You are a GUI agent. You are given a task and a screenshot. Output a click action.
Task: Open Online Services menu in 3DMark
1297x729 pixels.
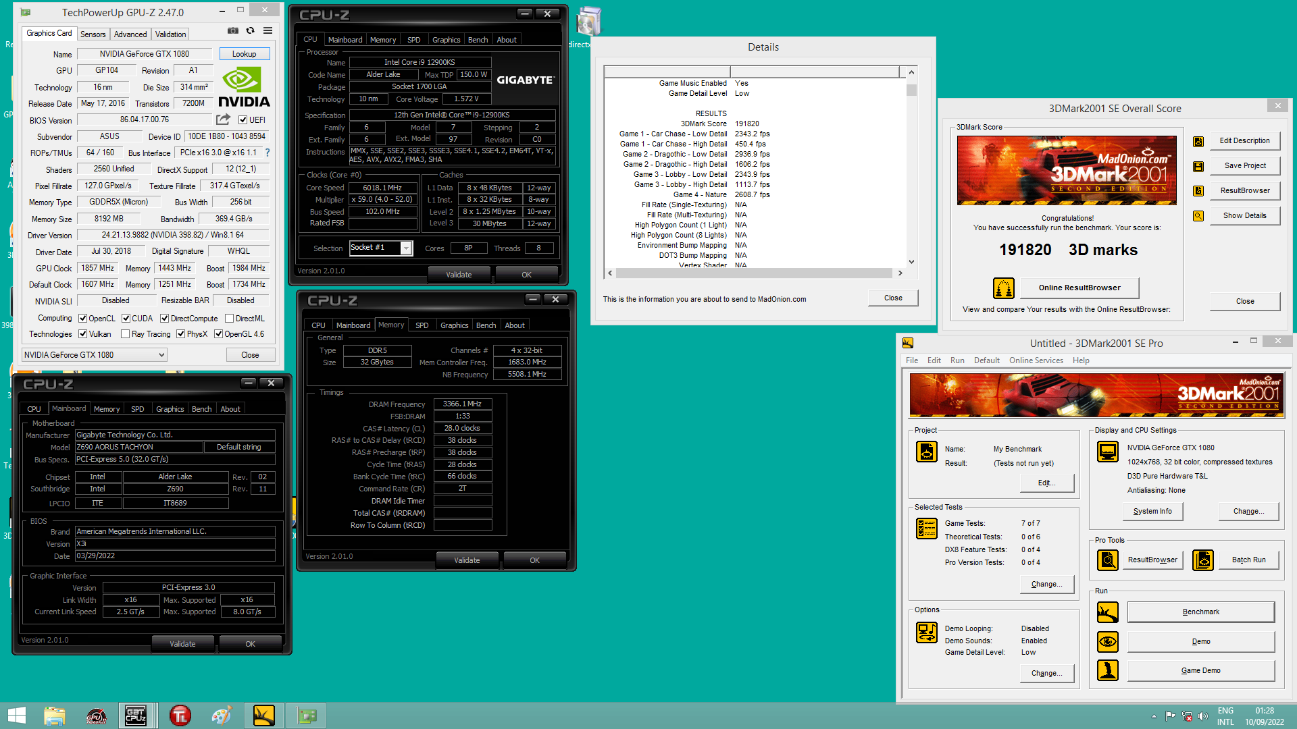tap(1036, 360)
